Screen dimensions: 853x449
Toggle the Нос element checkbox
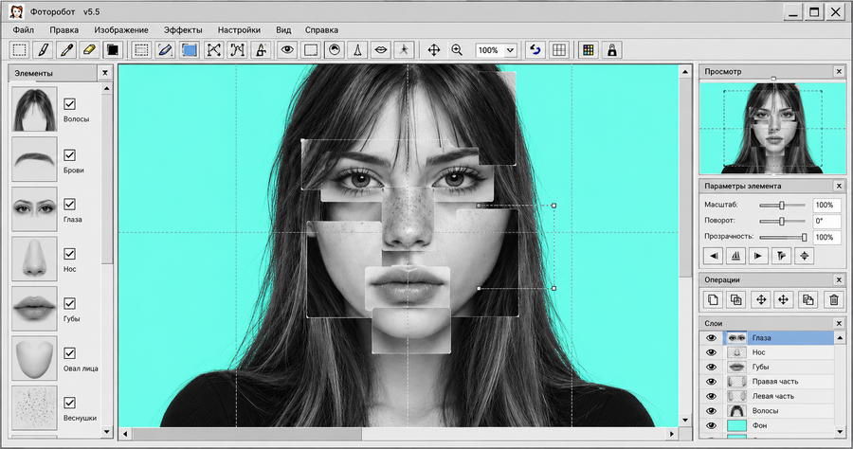click(x=69, y=254)
